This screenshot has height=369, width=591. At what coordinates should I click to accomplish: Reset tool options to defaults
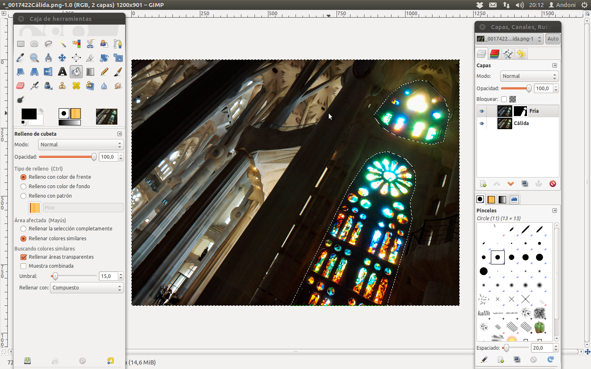110,361
